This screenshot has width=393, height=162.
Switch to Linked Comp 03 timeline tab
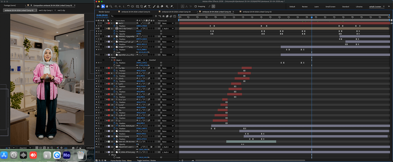pos(257,12)
